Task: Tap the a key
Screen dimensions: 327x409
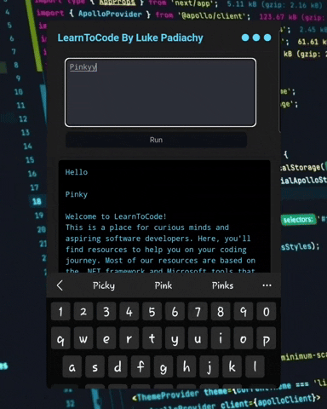Action: [x=72, y=366]
